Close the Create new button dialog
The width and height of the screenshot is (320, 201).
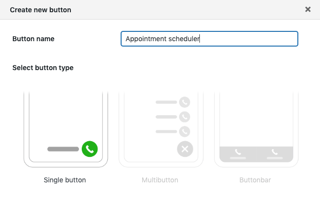pyautogui.click(x=308, y=9)
